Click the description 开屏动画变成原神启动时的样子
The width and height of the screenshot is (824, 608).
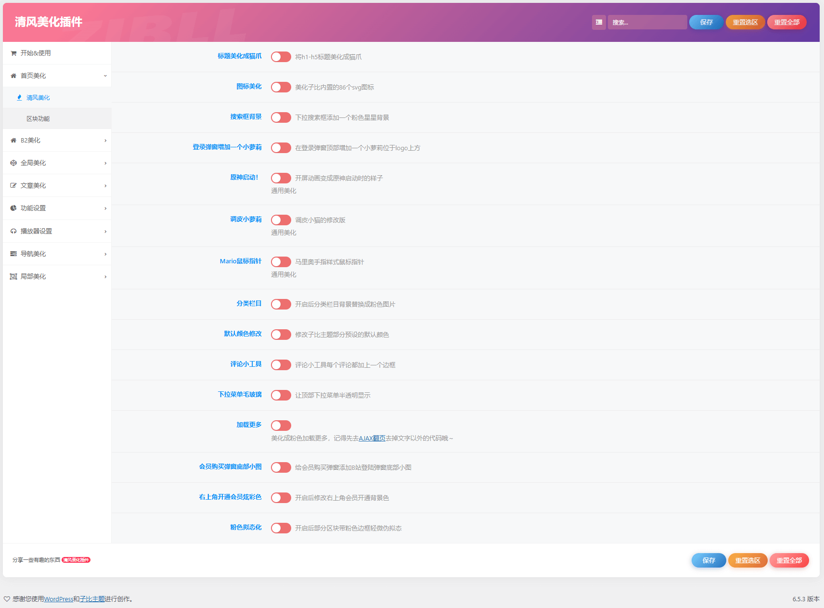point(339,178)
